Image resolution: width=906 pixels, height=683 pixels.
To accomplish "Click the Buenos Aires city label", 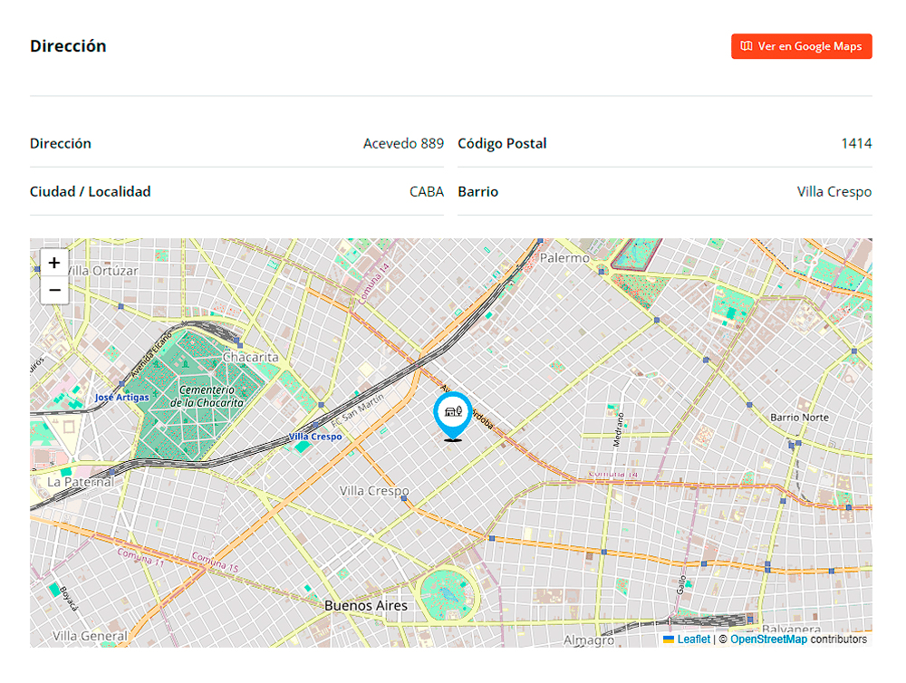I will coord(366,606).
